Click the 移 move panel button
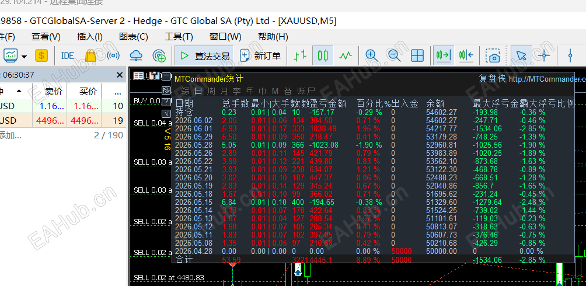Viewport: 586px width, 286px height. pos(166,90)
